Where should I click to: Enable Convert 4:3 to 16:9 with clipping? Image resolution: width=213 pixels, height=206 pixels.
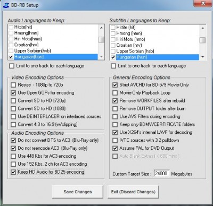[13, 125]
